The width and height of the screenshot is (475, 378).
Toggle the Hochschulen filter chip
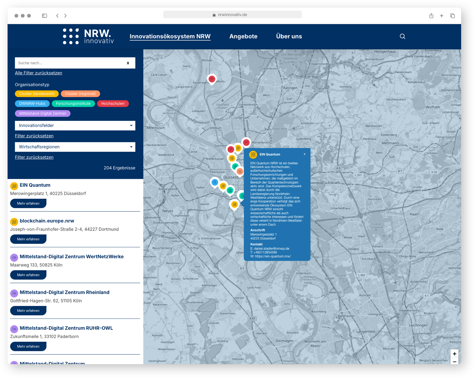(x=113, y=104)
